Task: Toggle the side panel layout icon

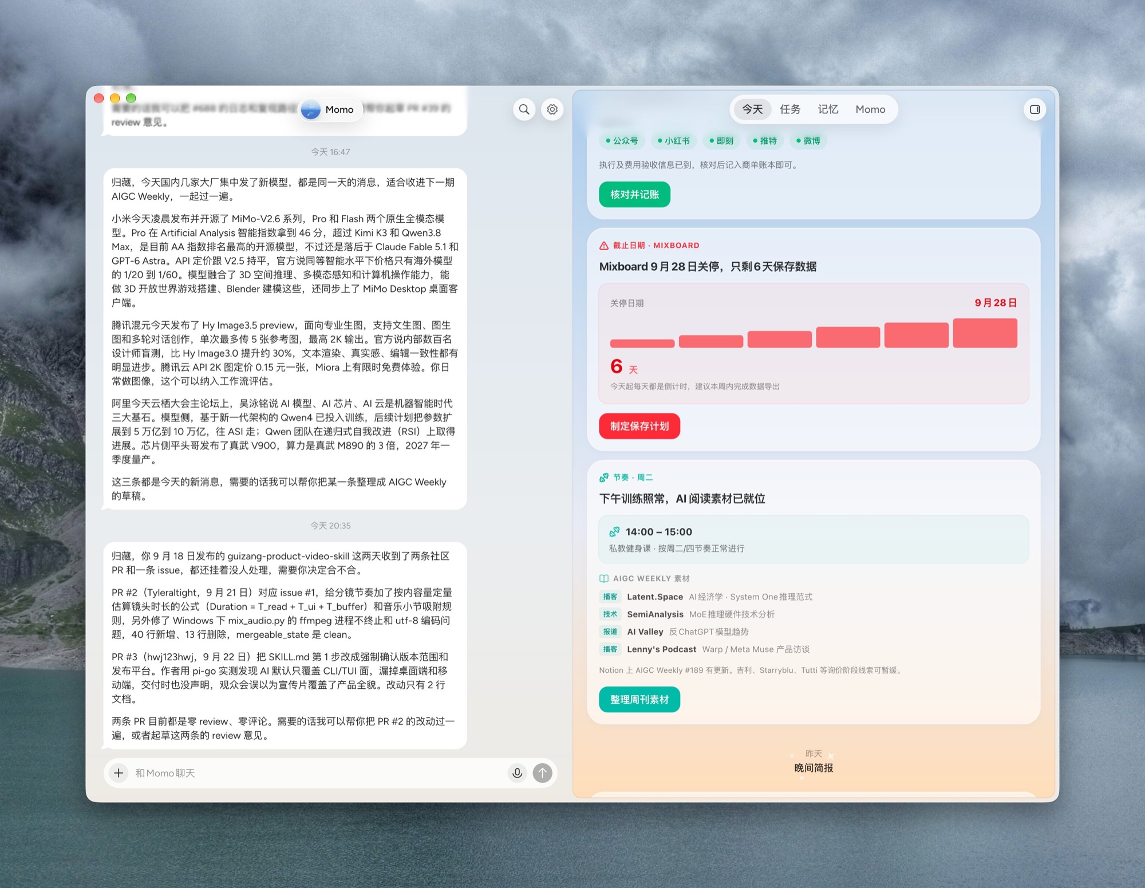Action: coord(1035,109)
